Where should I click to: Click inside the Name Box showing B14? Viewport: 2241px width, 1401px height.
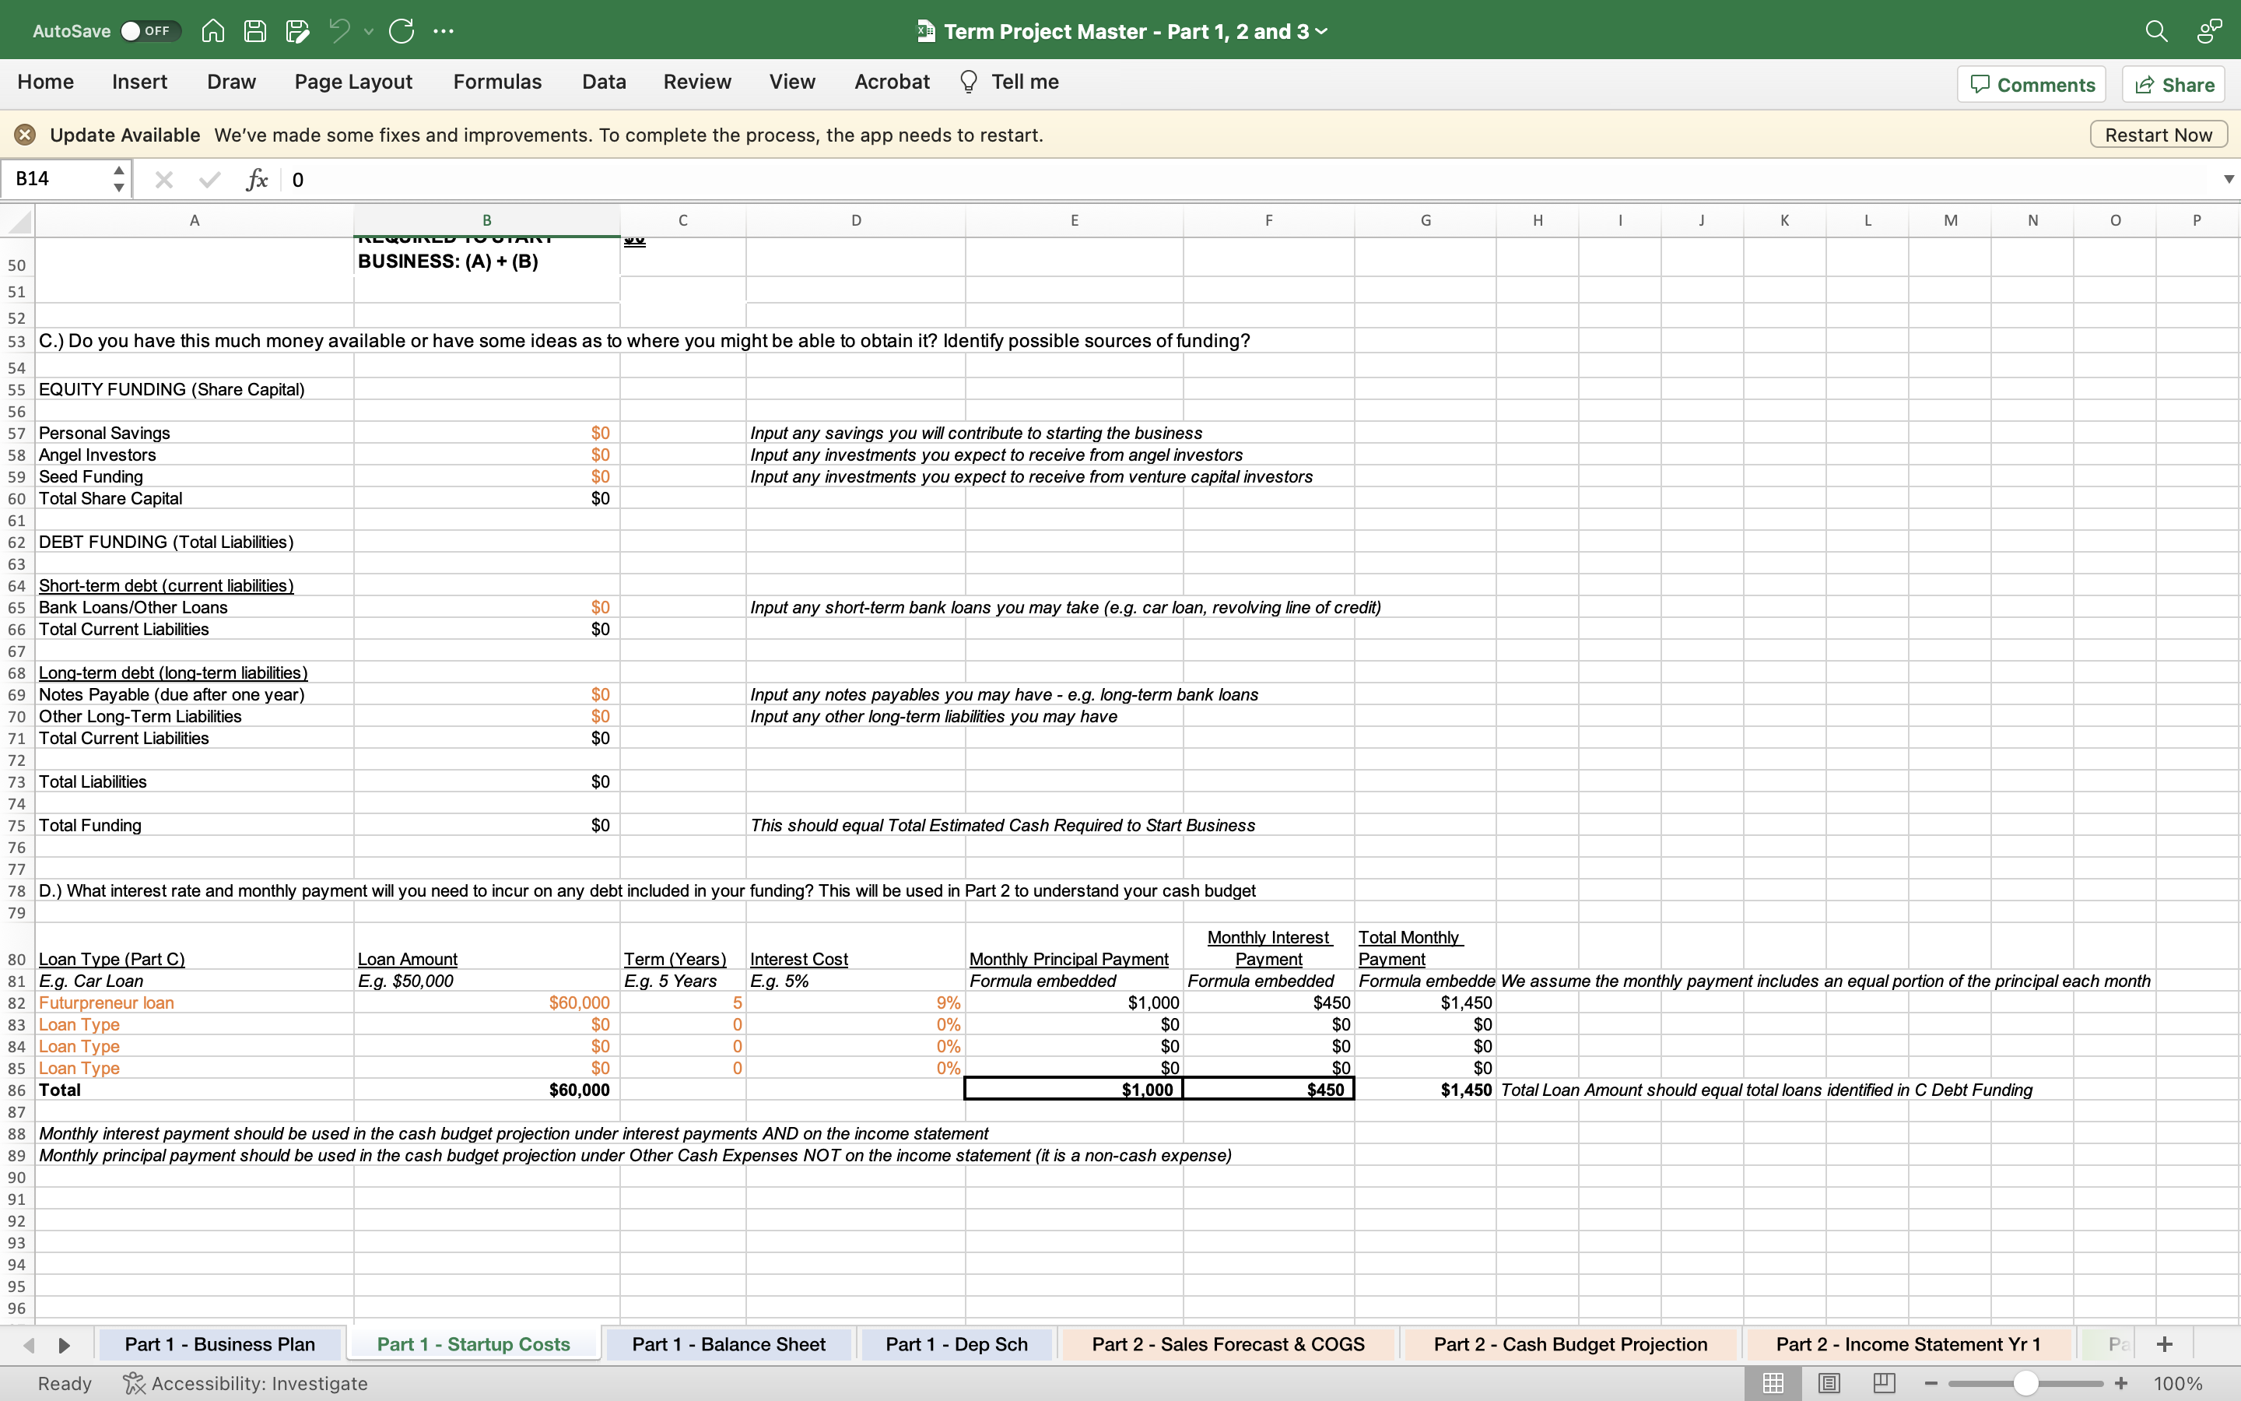coord(55,178)
